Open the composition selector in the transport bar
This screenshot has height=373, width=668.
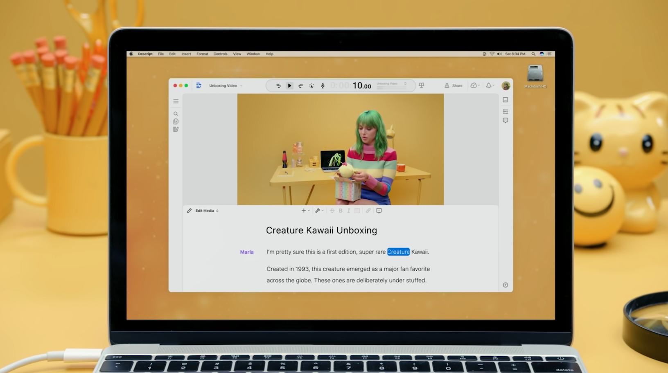click(x=392, y=85)
